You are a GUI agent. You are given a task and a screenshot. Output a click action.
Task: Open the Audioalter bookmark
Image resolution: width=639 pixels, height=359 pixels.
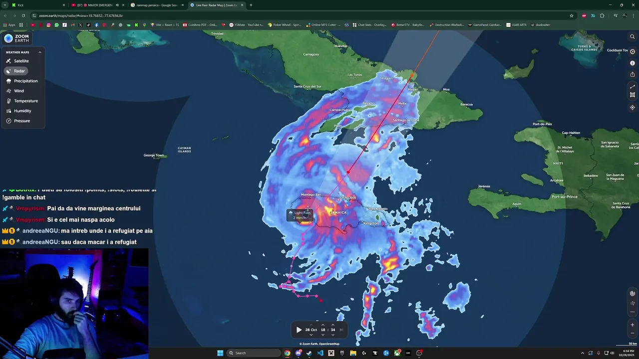click(x=541, y=25)
